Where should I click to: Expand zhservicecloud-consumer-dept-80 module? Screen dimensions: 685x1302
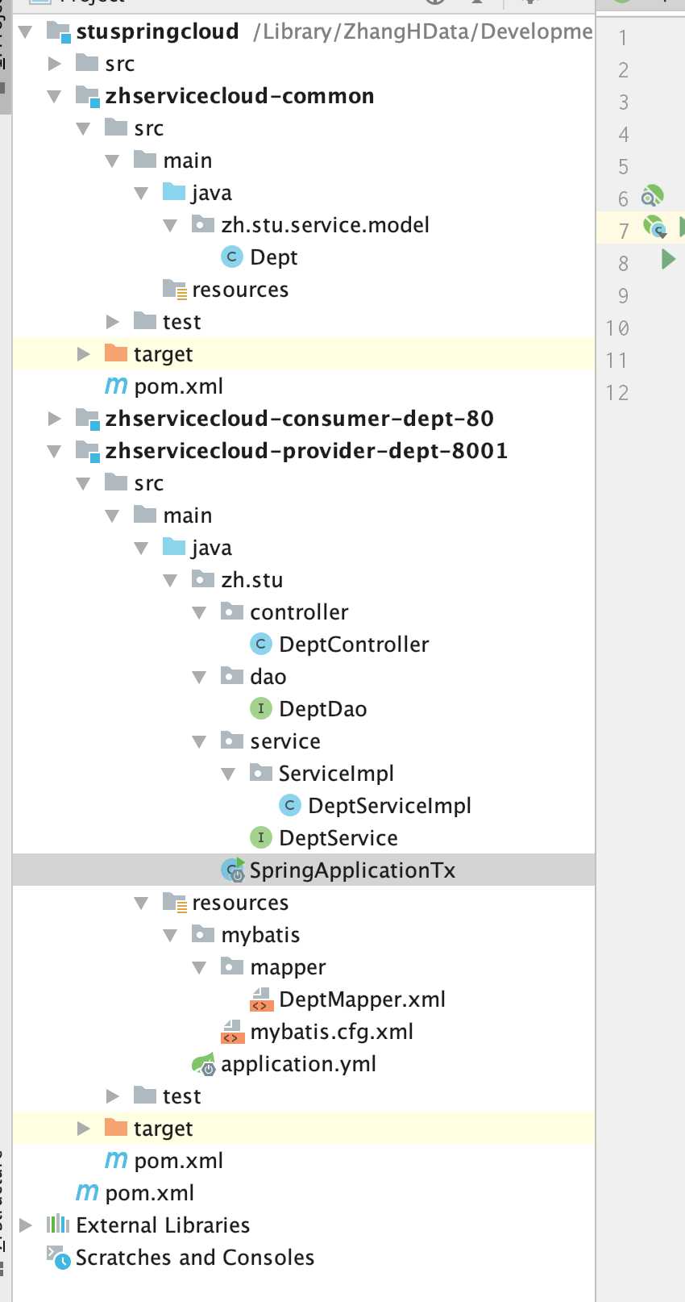(55, 419)
